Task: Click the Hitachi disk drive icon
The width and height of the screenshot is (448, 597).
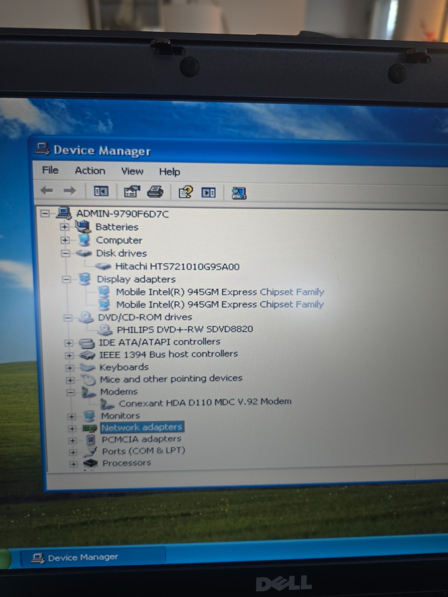Action: coord(103,266)
